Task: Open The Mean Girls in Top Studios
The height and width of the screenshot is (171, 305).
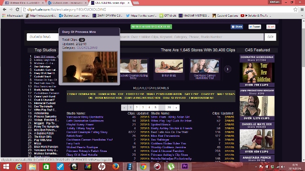Action: click(x=43, y=137)
